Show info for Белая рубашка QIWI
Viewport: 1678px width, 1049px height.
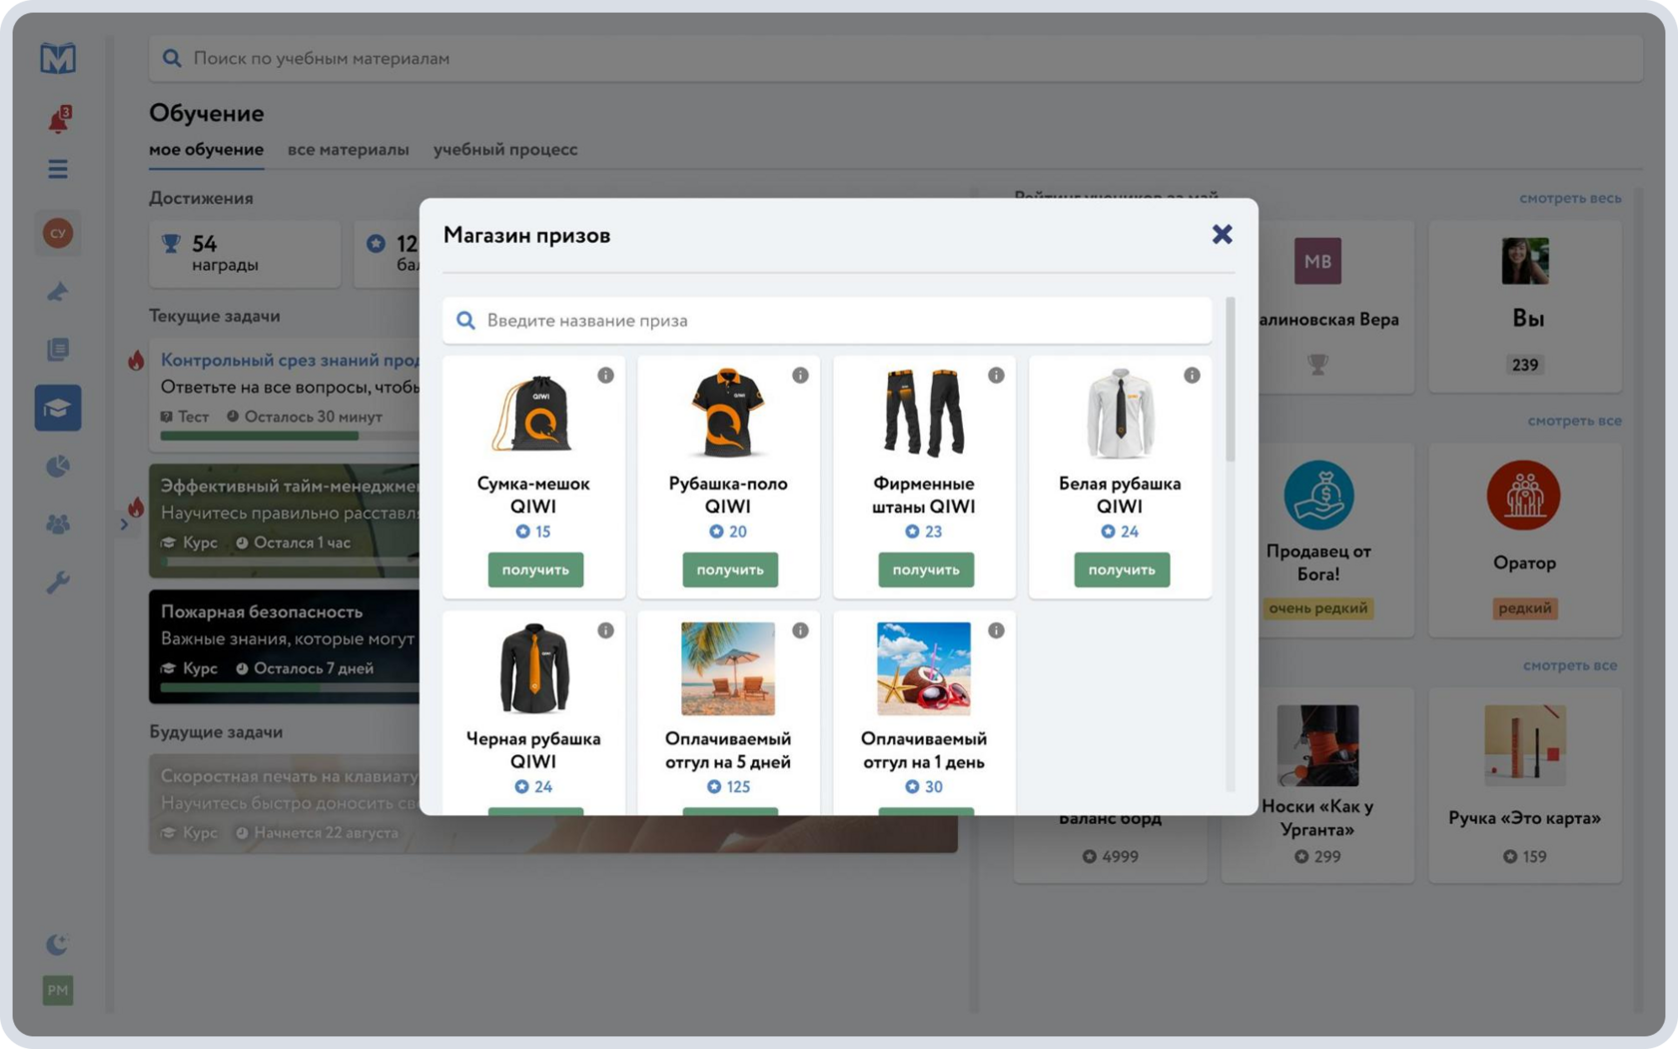[1192, 376]
